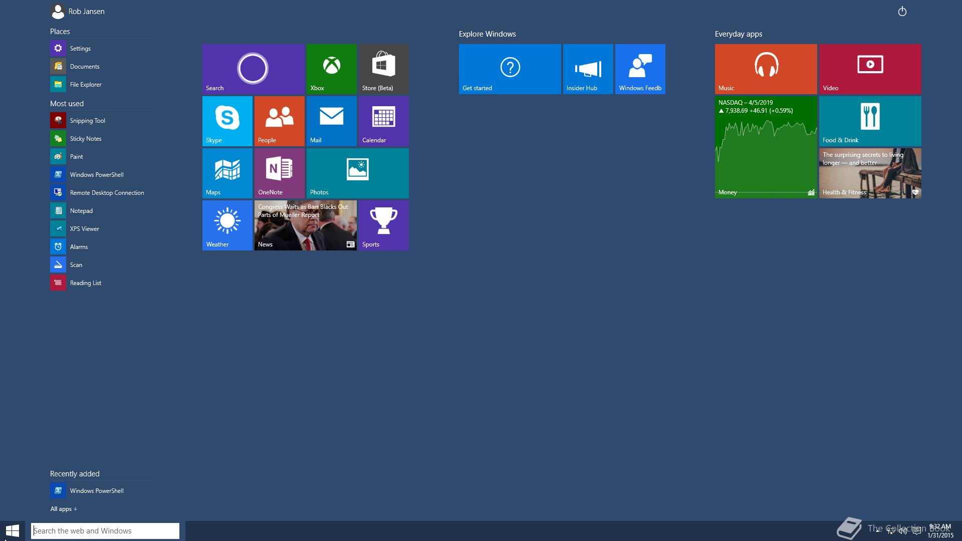962x541 pixels.
Task: Open File Explorer from Places
Action: (x=101, y=84)
